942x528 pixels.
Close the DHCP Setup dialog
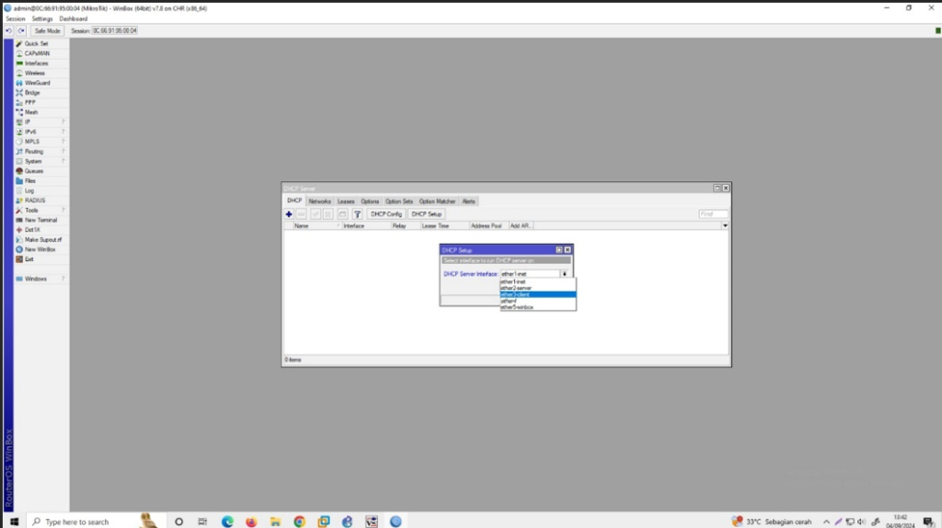pyautogui.click(x=568, y=250)
